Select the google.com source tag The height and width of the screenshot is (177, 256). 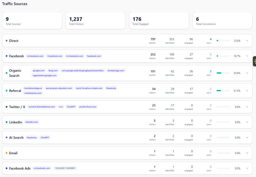[39, 71]
